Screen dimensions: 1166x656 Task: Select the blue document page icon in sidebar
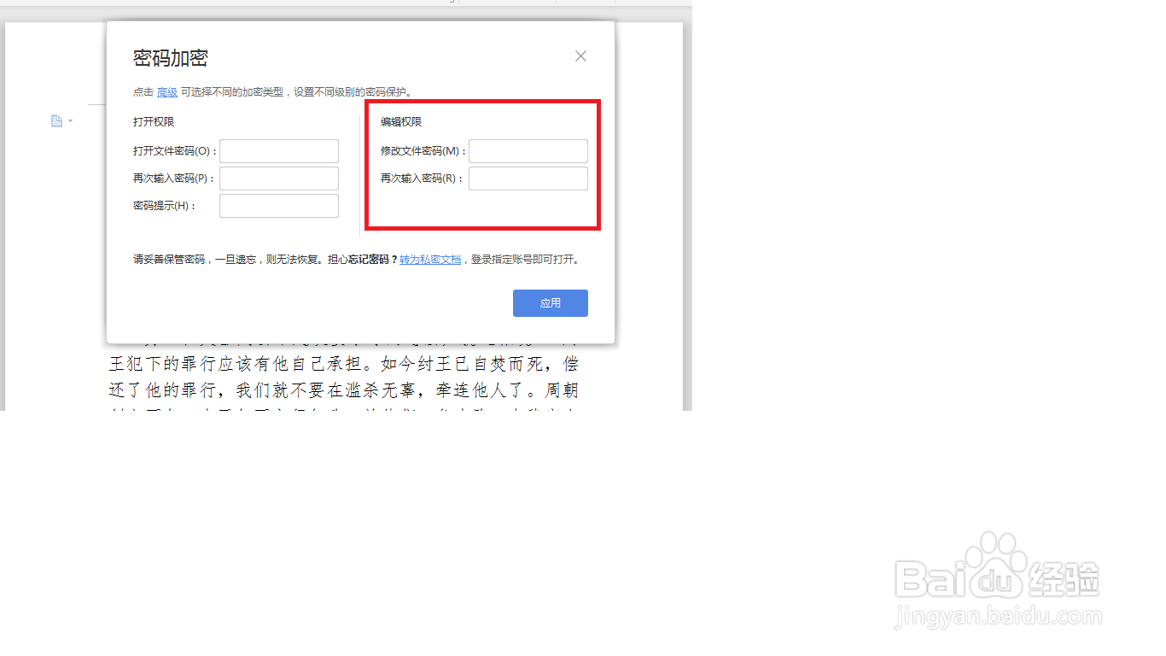tap(55, 120)
